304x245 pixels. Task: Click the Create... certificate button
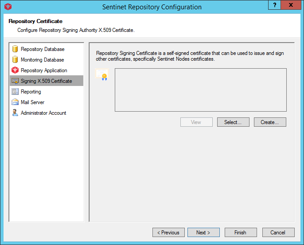point(270,122)
